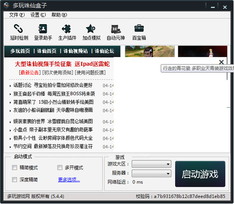Open the 使用问题反馈 link
The width and height of the screenshot is (234, 204).
(90, 73)
